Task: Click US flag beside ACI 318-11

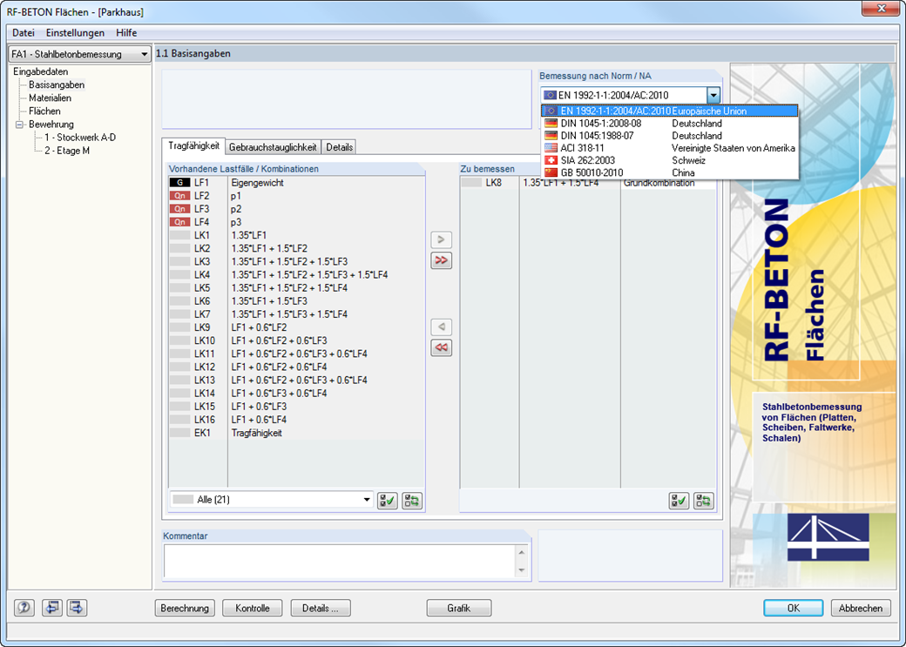Action: click(551, 148)
